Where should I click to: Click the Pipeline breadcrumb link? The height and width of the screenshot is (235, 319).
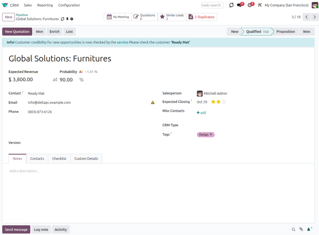tap(22, 15)
